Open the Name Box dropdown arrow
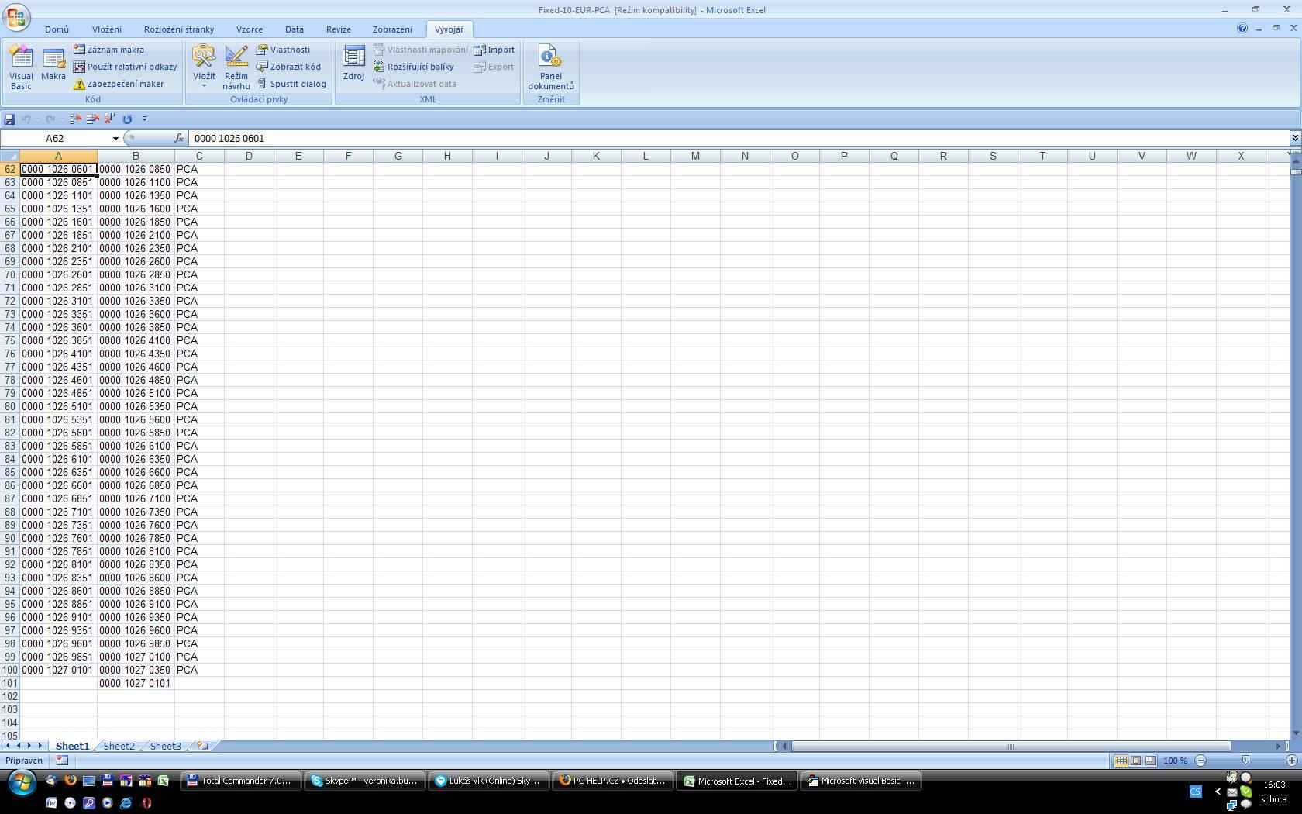1302x814 pixels. coord(115,139)
